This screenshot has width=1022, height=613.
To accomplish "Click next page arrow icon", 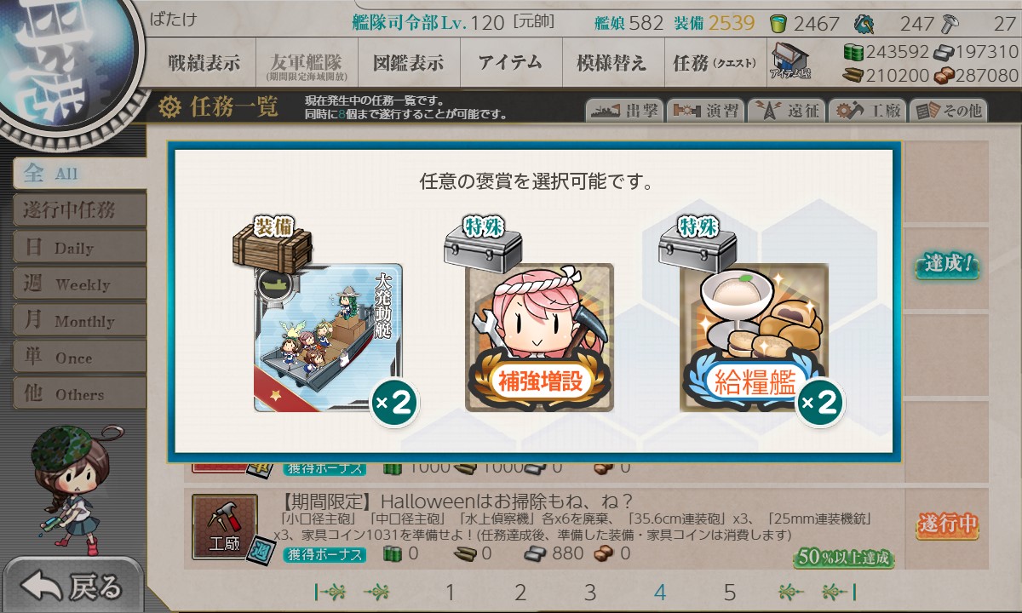I will pos(791,593).
